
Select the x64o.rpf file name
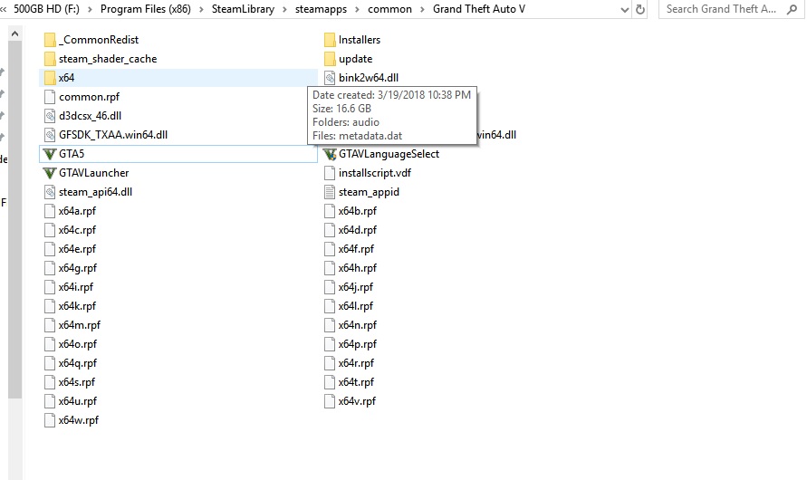click(78, 344)
